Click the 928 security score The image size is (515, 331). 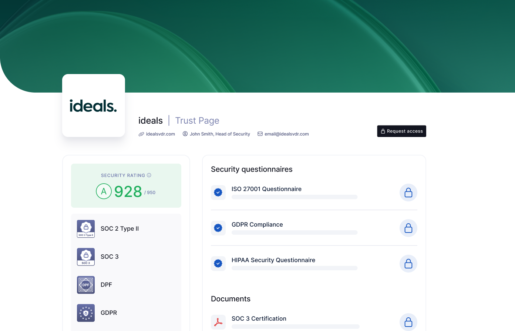(128, 192)
